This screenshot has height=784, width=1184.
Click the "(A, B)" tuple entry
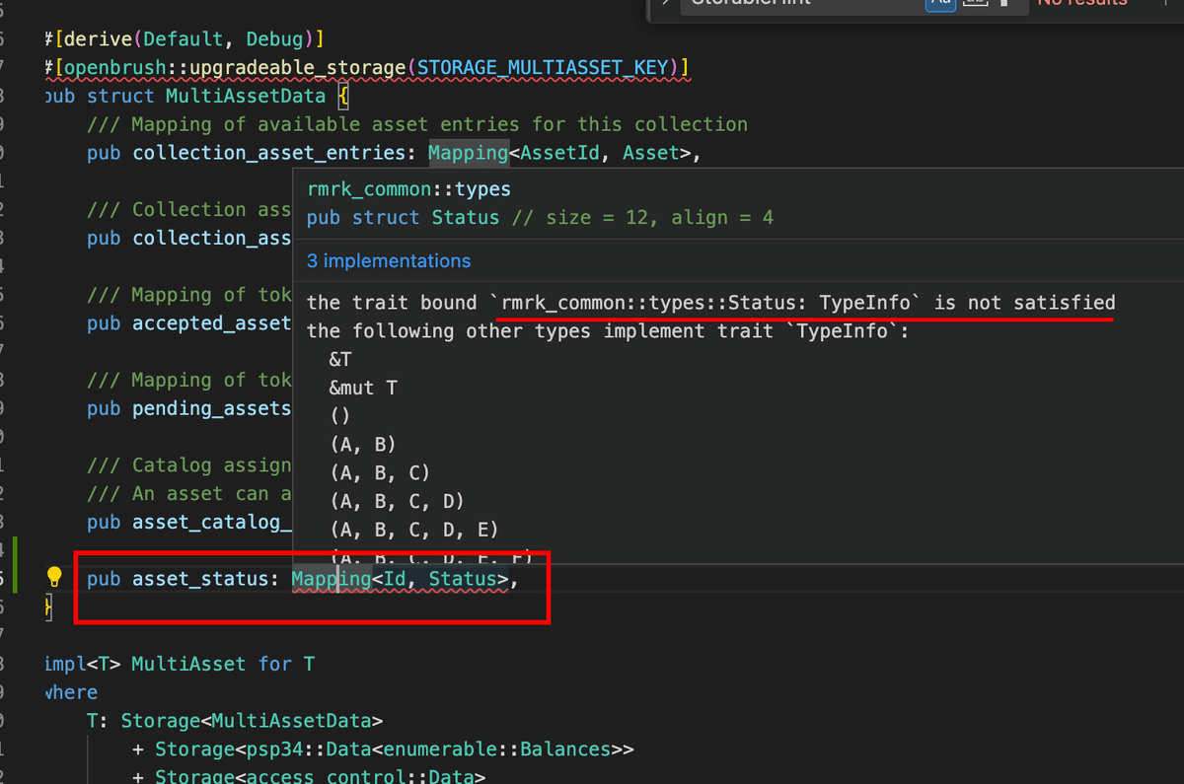[x=363, y=445]
